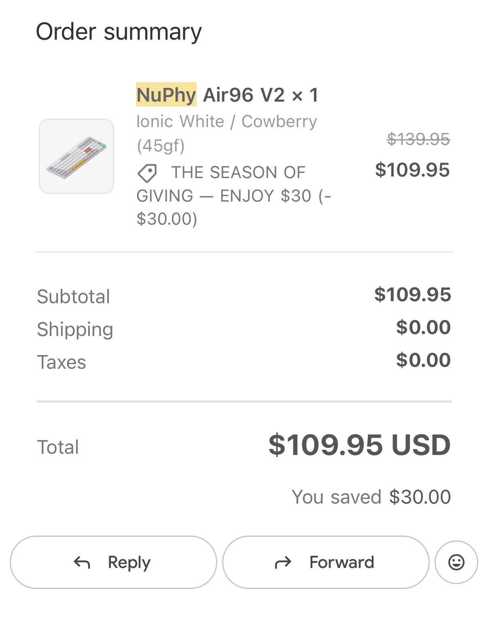The height and width of the screenshot is (640, 488).
Task: Click the crossed-out $139.95 original price
Action: (418, 139)
